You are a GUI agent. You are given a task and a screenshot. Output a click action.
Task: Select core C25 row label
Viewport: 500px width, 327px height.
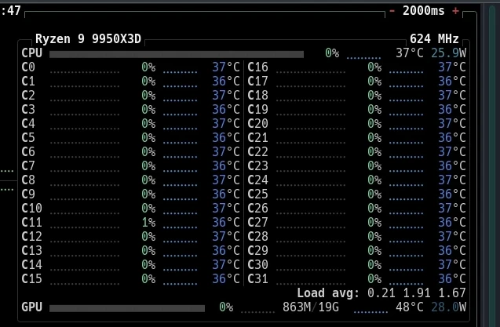[x=257, y=194]
